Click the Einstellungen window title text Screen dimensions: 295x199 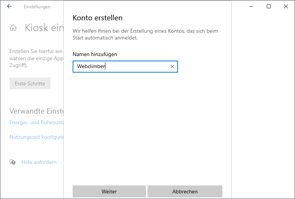(x=37, y=7)
